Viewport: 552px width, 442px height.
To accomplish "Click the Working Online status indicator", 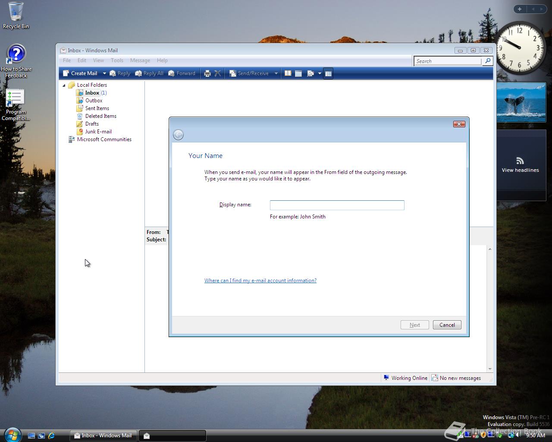I will point(405,378).
